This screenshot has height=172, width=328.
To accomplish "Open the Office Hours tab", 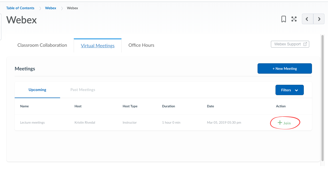I will (141, 45).
